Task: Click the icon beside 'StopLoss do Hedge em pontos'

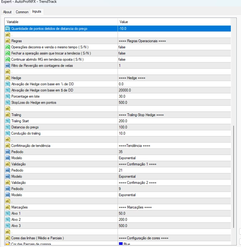Action: point(8,103)
